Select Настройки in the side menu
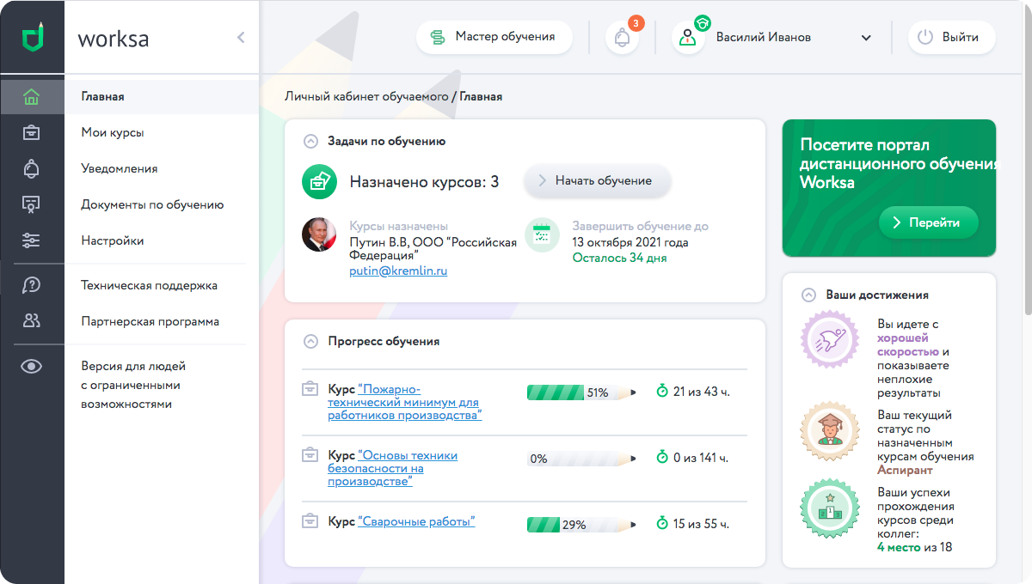 point(113,241)
